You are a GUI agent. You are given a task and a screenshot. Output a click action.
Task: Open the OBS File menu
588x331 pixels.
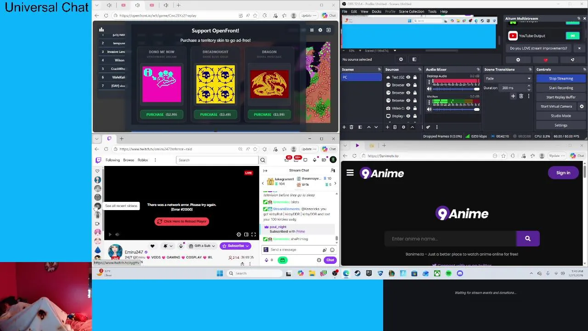345,11
